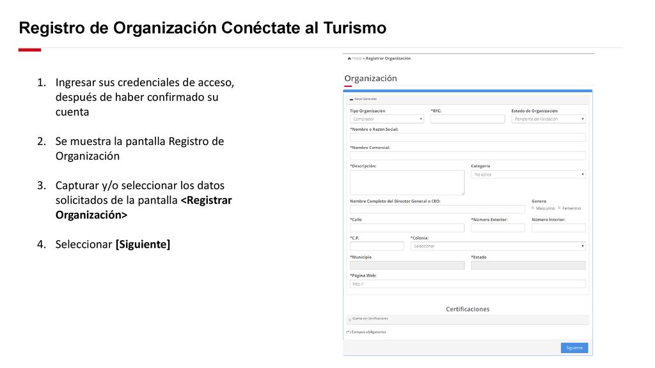Focus the Nombre o Razón Social field
The width and height of the screenshot is (655, 368).
(468, 137)
